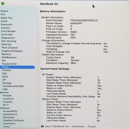Choose Storage from hardware list

[7, 83]
